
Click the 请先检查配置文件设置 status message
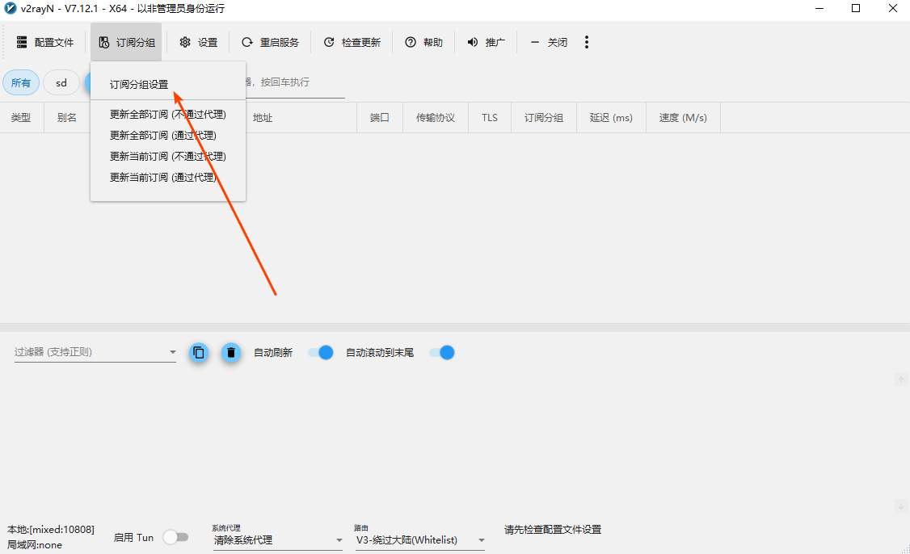tap(553, 530)
